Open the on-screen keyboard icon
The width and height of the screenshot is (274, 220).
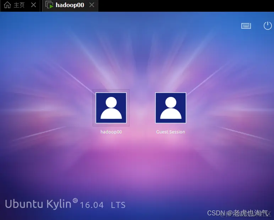(246, 26)
